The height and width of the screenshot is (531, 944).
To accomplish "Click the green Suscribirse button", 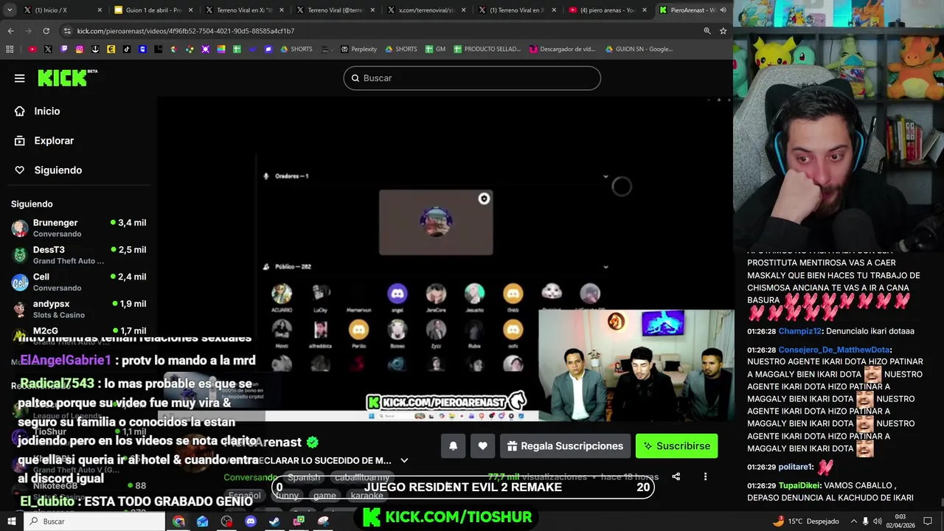I will [676, 445].
